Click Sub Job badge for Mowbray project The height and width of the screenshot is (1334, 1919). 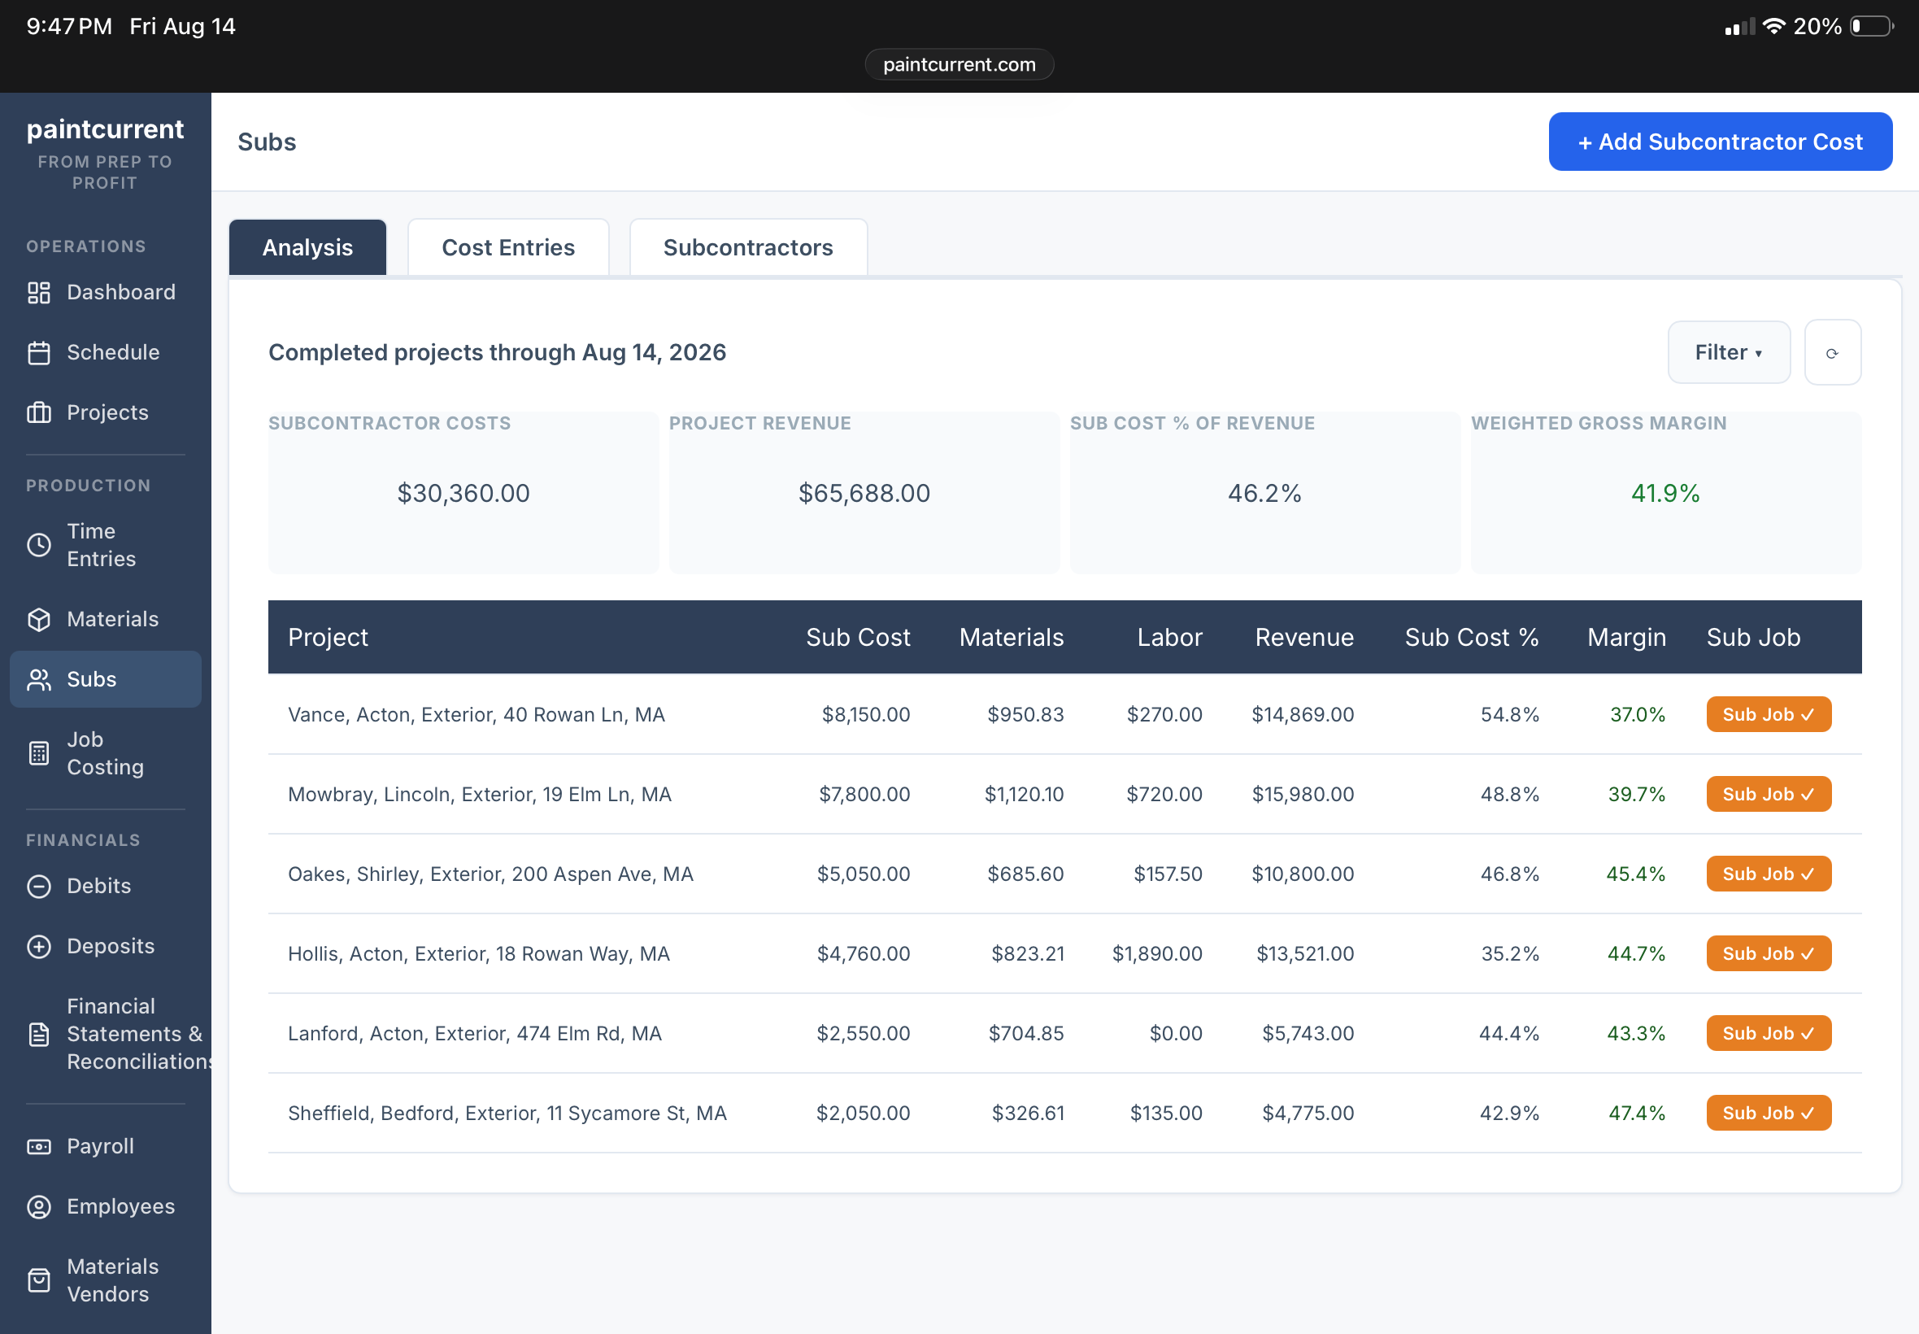[1769, 794]
